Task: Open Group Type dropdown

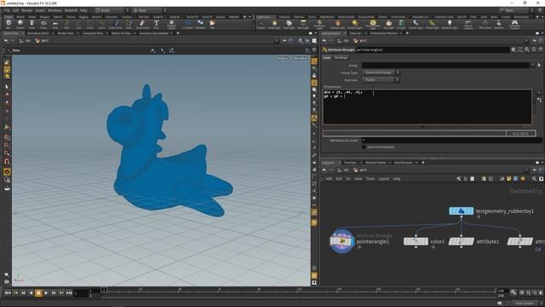Action: pos(381,72)
